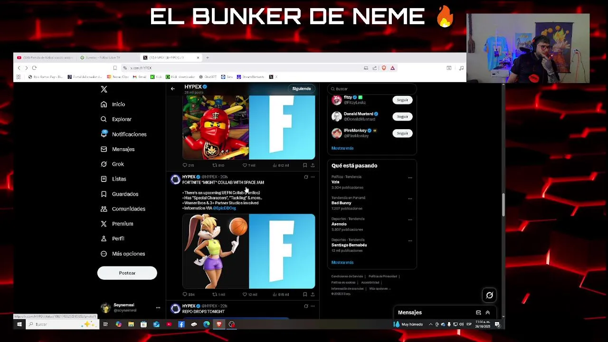Share the Space Jam post
Viewport: 608px width, 342px height.
pyautogui.click(x=313, y=294)
